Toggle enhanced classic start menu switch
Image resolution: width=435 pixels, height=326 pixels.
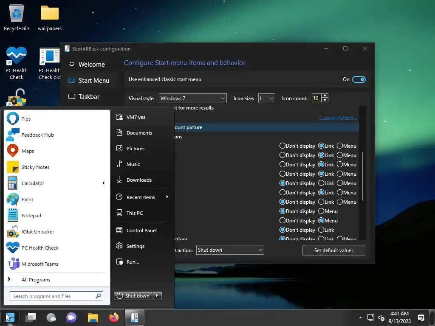pos(359,79)
